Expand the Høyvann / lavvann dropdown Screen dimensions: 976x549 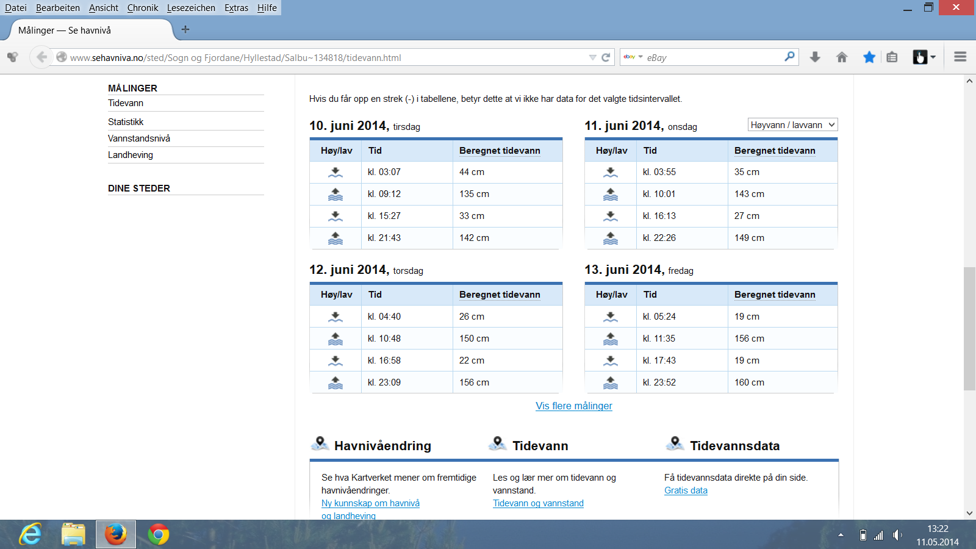click(792, 125)
